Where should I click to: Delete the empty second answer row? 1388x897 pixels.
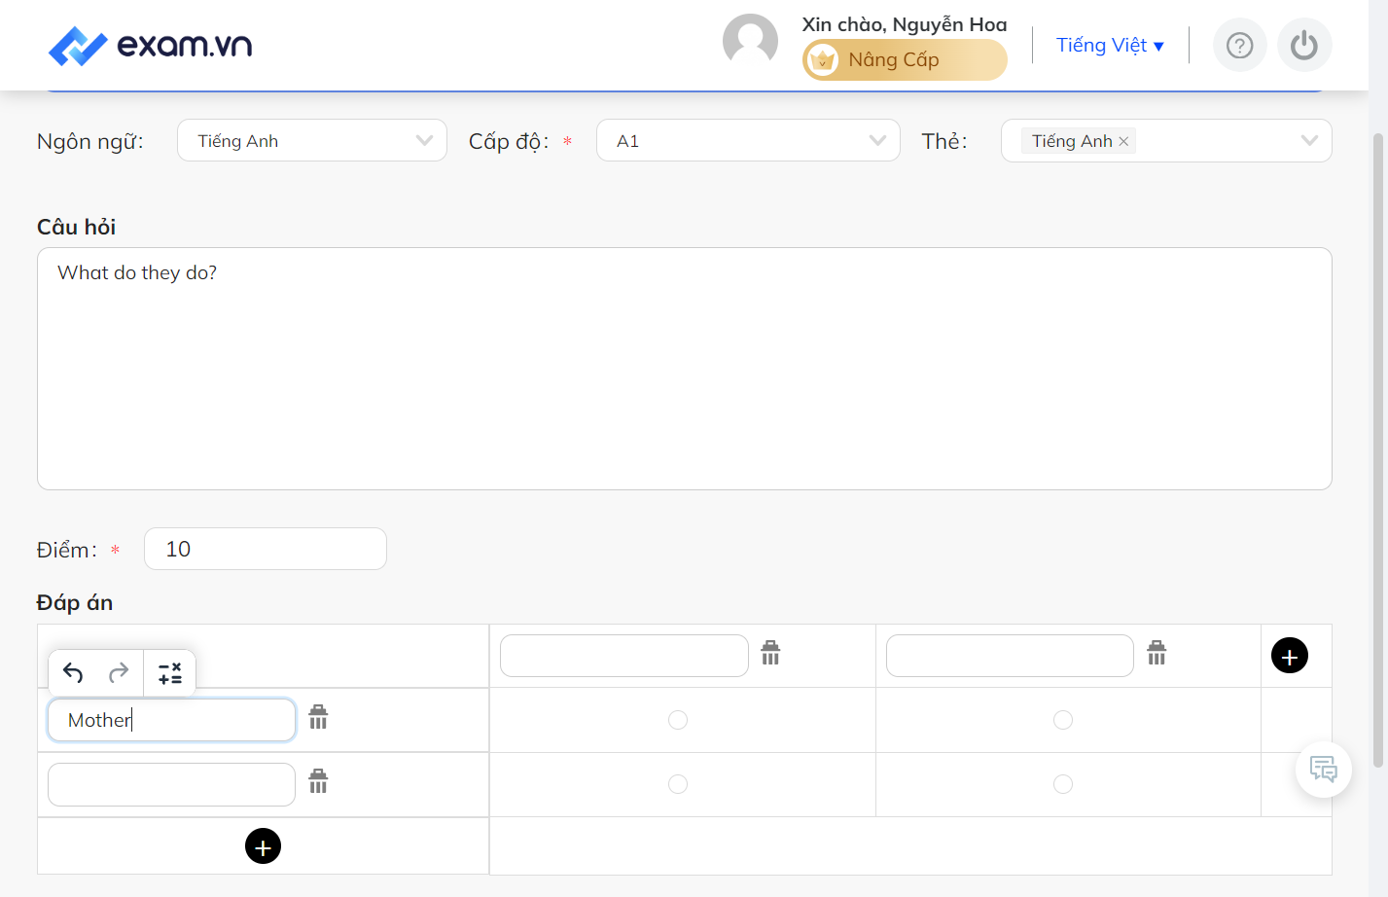318,781
